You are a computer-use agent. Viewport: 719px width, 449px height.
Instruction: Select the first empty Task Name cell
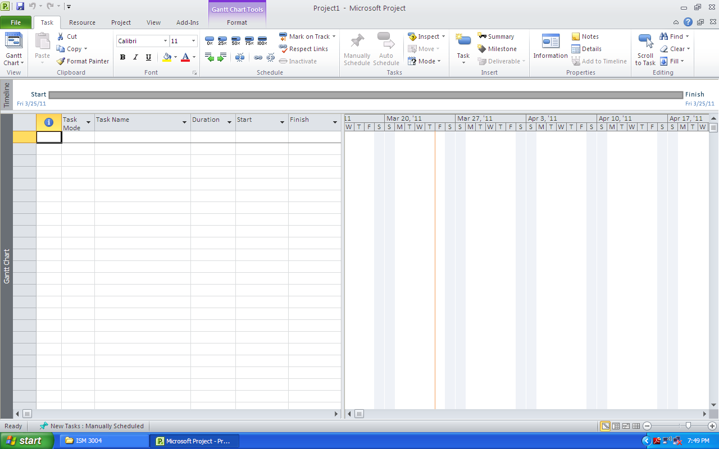click(143, 137)
